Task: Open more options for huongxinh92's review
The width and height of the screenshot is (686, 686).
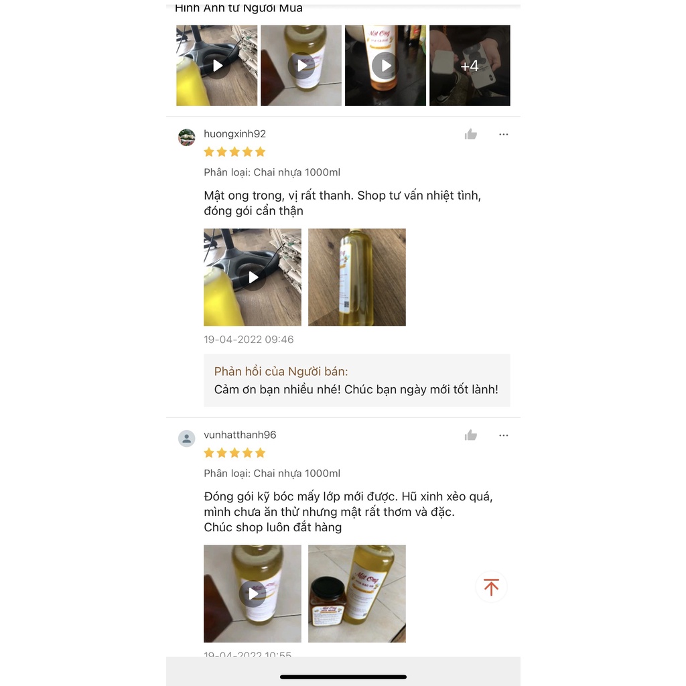Action: tap(504, 134)
